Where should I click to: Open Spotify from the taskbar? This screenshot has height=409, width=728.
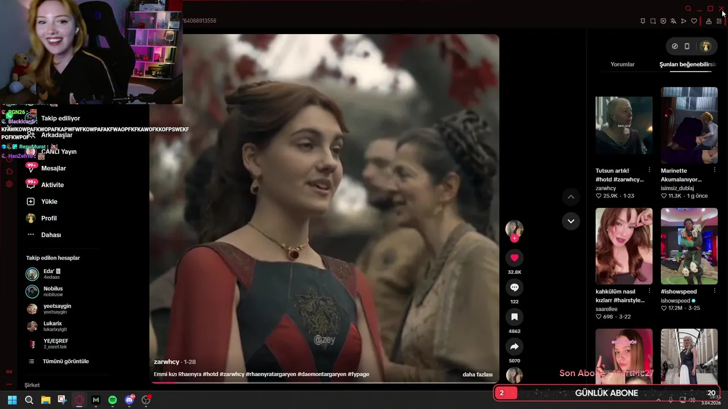coord(113,400)
